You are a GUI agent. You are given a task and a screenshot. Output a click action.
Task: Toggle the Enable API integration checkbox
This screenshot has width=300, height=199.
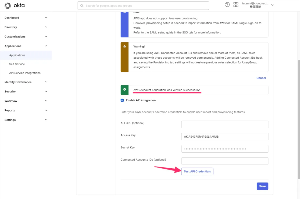click(x=122, y=100)
